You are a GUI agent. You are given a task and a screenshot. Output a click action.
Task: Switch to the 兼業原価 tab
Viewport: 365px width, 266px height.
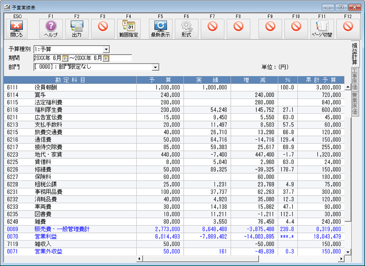tap(354, 104)
